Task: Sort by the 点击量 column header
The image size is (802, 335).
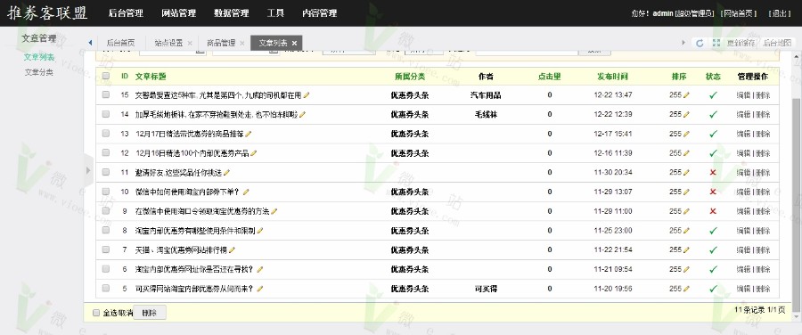Action: tap(549, 77)
